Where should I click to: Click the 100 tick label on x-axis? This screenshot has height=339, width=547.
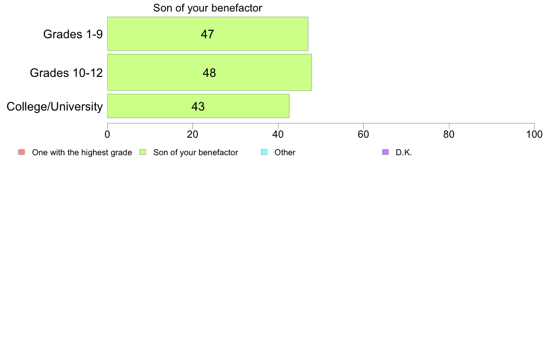[534, 134]
